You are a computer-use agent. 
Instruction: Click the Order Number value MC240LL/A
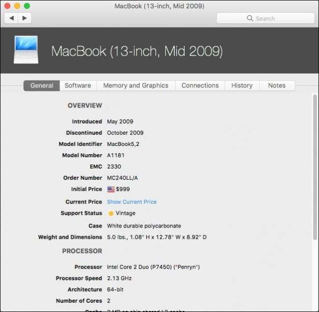(122, 178)
